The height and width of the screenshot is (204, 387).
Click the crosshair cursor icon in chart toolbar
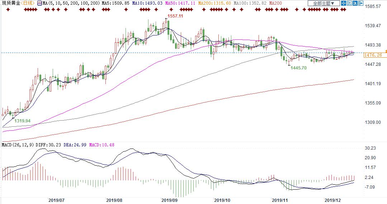[344, 4]
